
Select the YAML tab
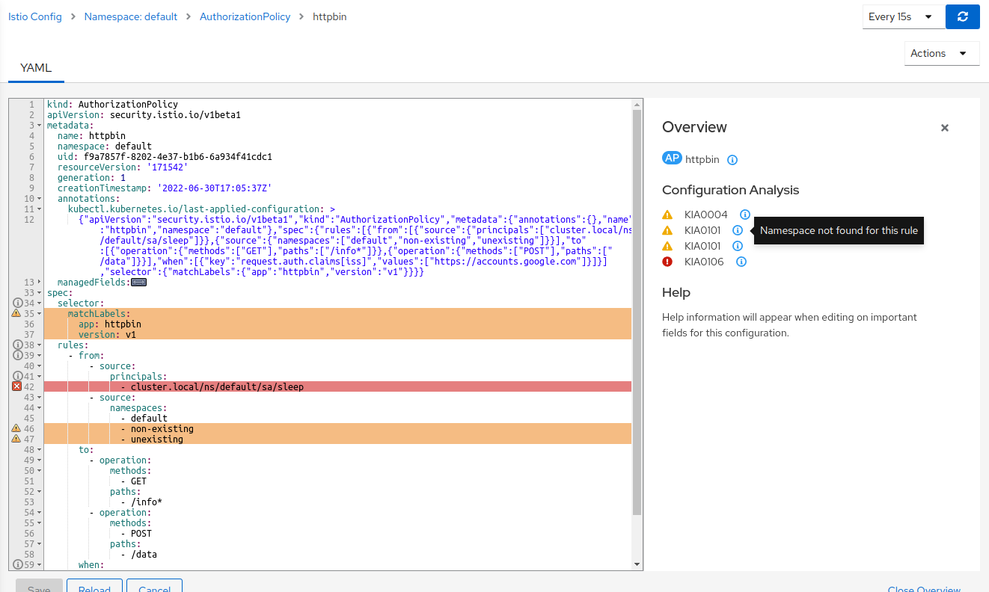pos(35,67)
